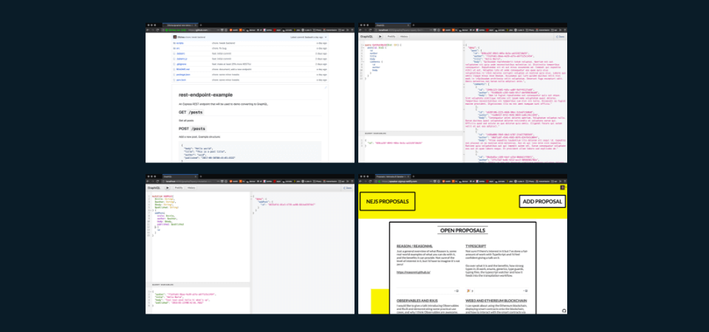
Task: Click the party emoji reaction under TypeScript
Action: (470, 291)
